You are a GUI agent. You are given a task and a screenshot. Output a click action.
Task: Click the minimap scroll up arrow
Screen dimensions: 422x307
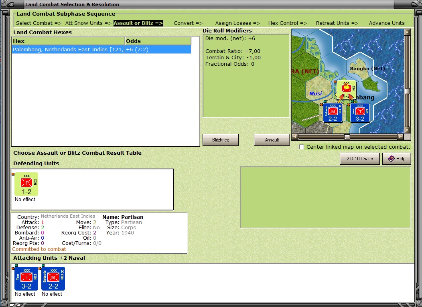click(x=407, y=32)
